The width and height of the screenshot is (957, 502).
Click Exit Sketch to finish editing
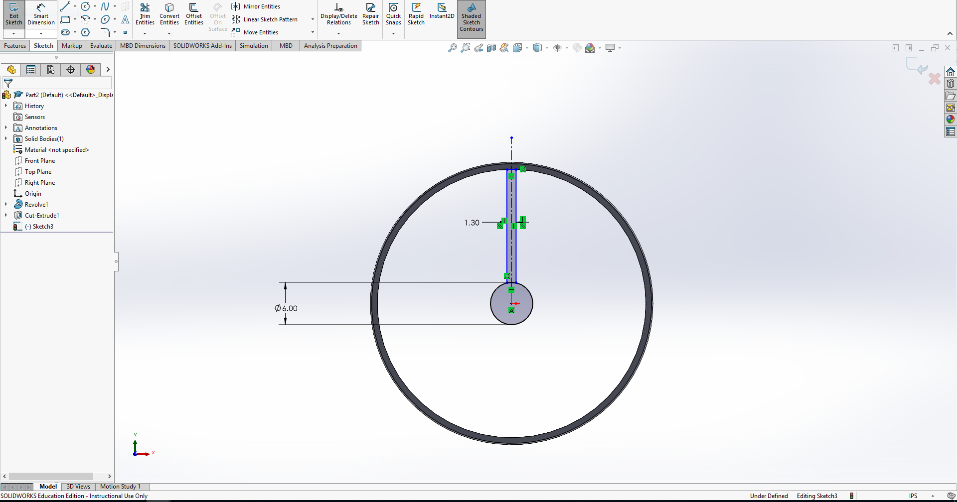click(x=13, y=14)
